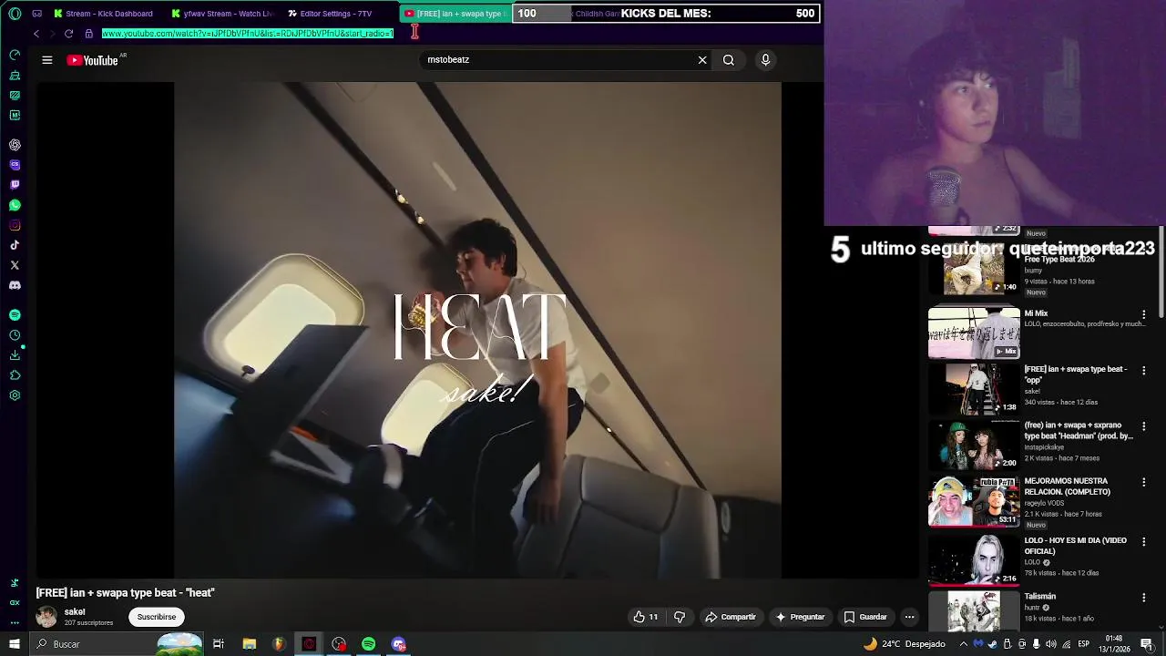The height and width of the screenshot is (656, 1166).
Task: Open extensions cube icon in sidebar
Action: (15, 375)
